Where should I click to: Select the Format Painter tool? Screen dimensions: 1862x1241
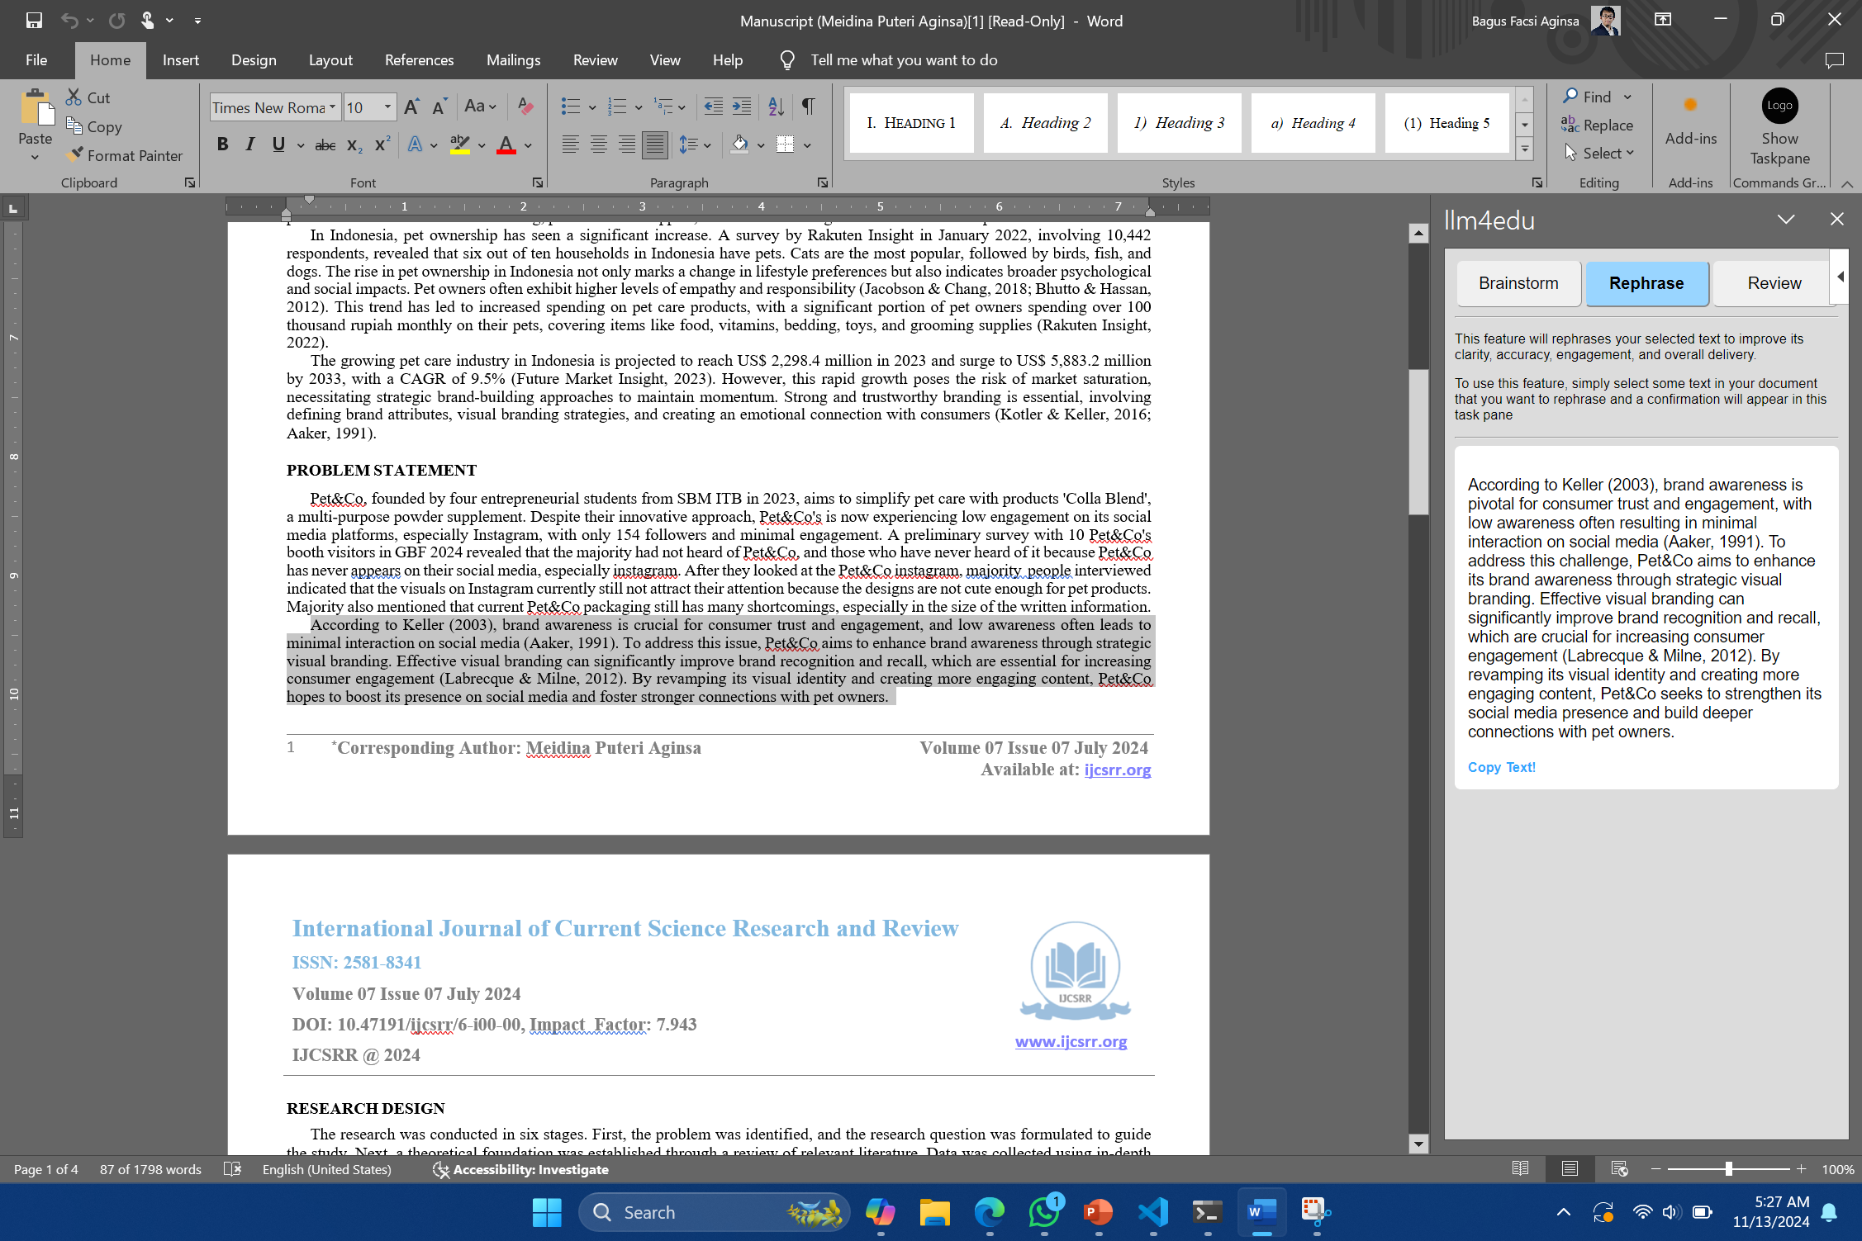click(125, 155)
